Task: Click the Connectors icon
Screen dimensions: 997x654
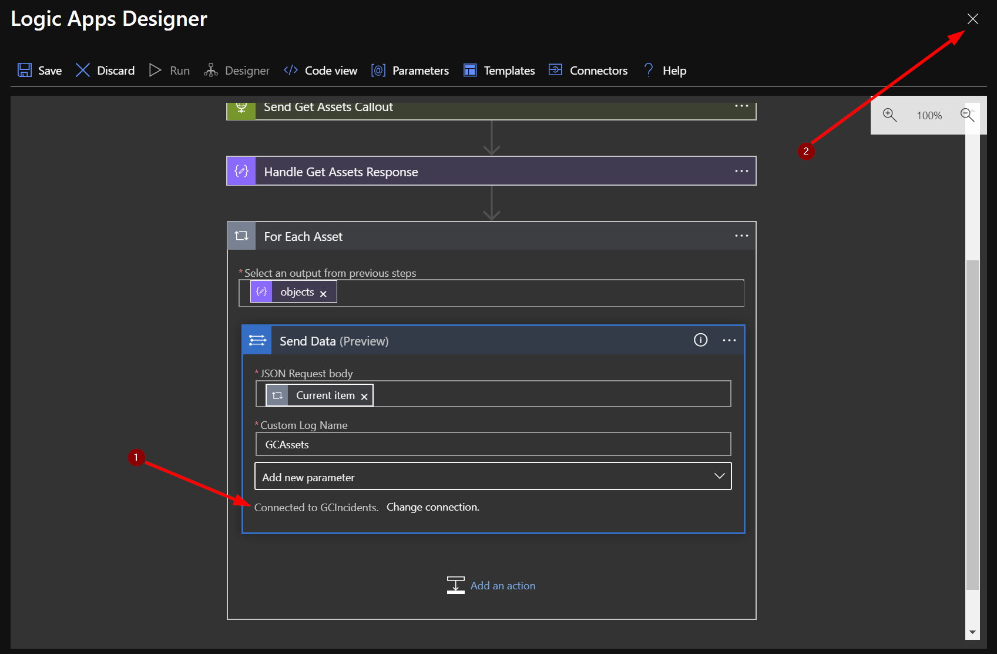Action: (555, 70)
